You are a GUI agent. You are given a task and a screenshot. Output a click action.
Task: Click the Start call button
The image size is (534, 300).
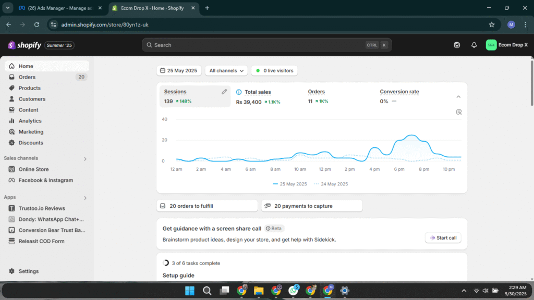tap(443, 238)
